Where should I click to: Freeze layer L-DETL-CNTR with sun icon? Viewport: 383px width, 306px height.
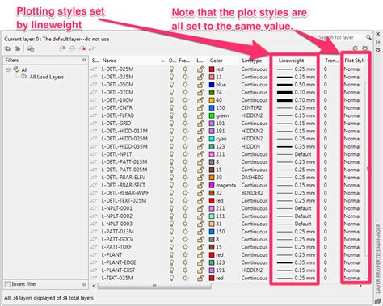pyautogui.click(x=185, y=108)
